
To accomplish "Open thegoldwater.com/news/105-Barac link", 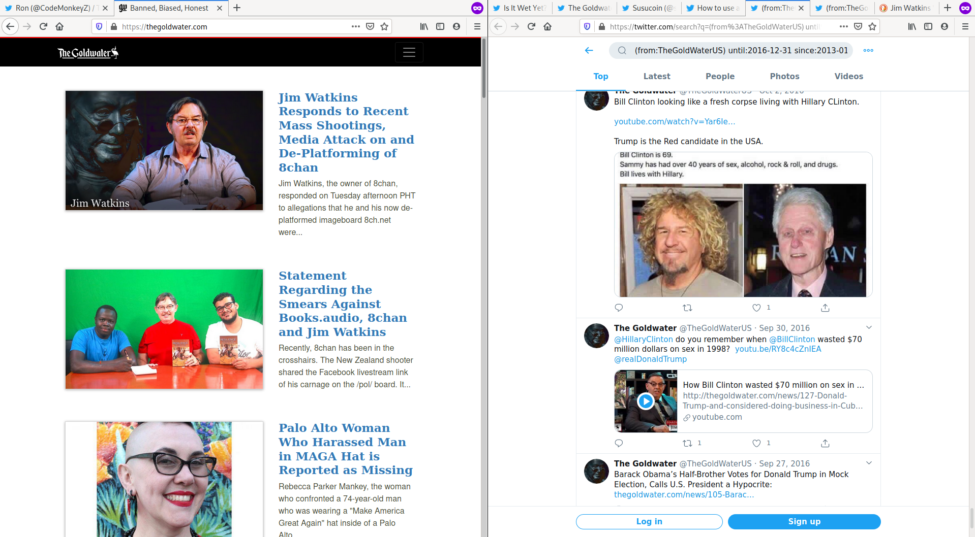I will tap(684, 494).
